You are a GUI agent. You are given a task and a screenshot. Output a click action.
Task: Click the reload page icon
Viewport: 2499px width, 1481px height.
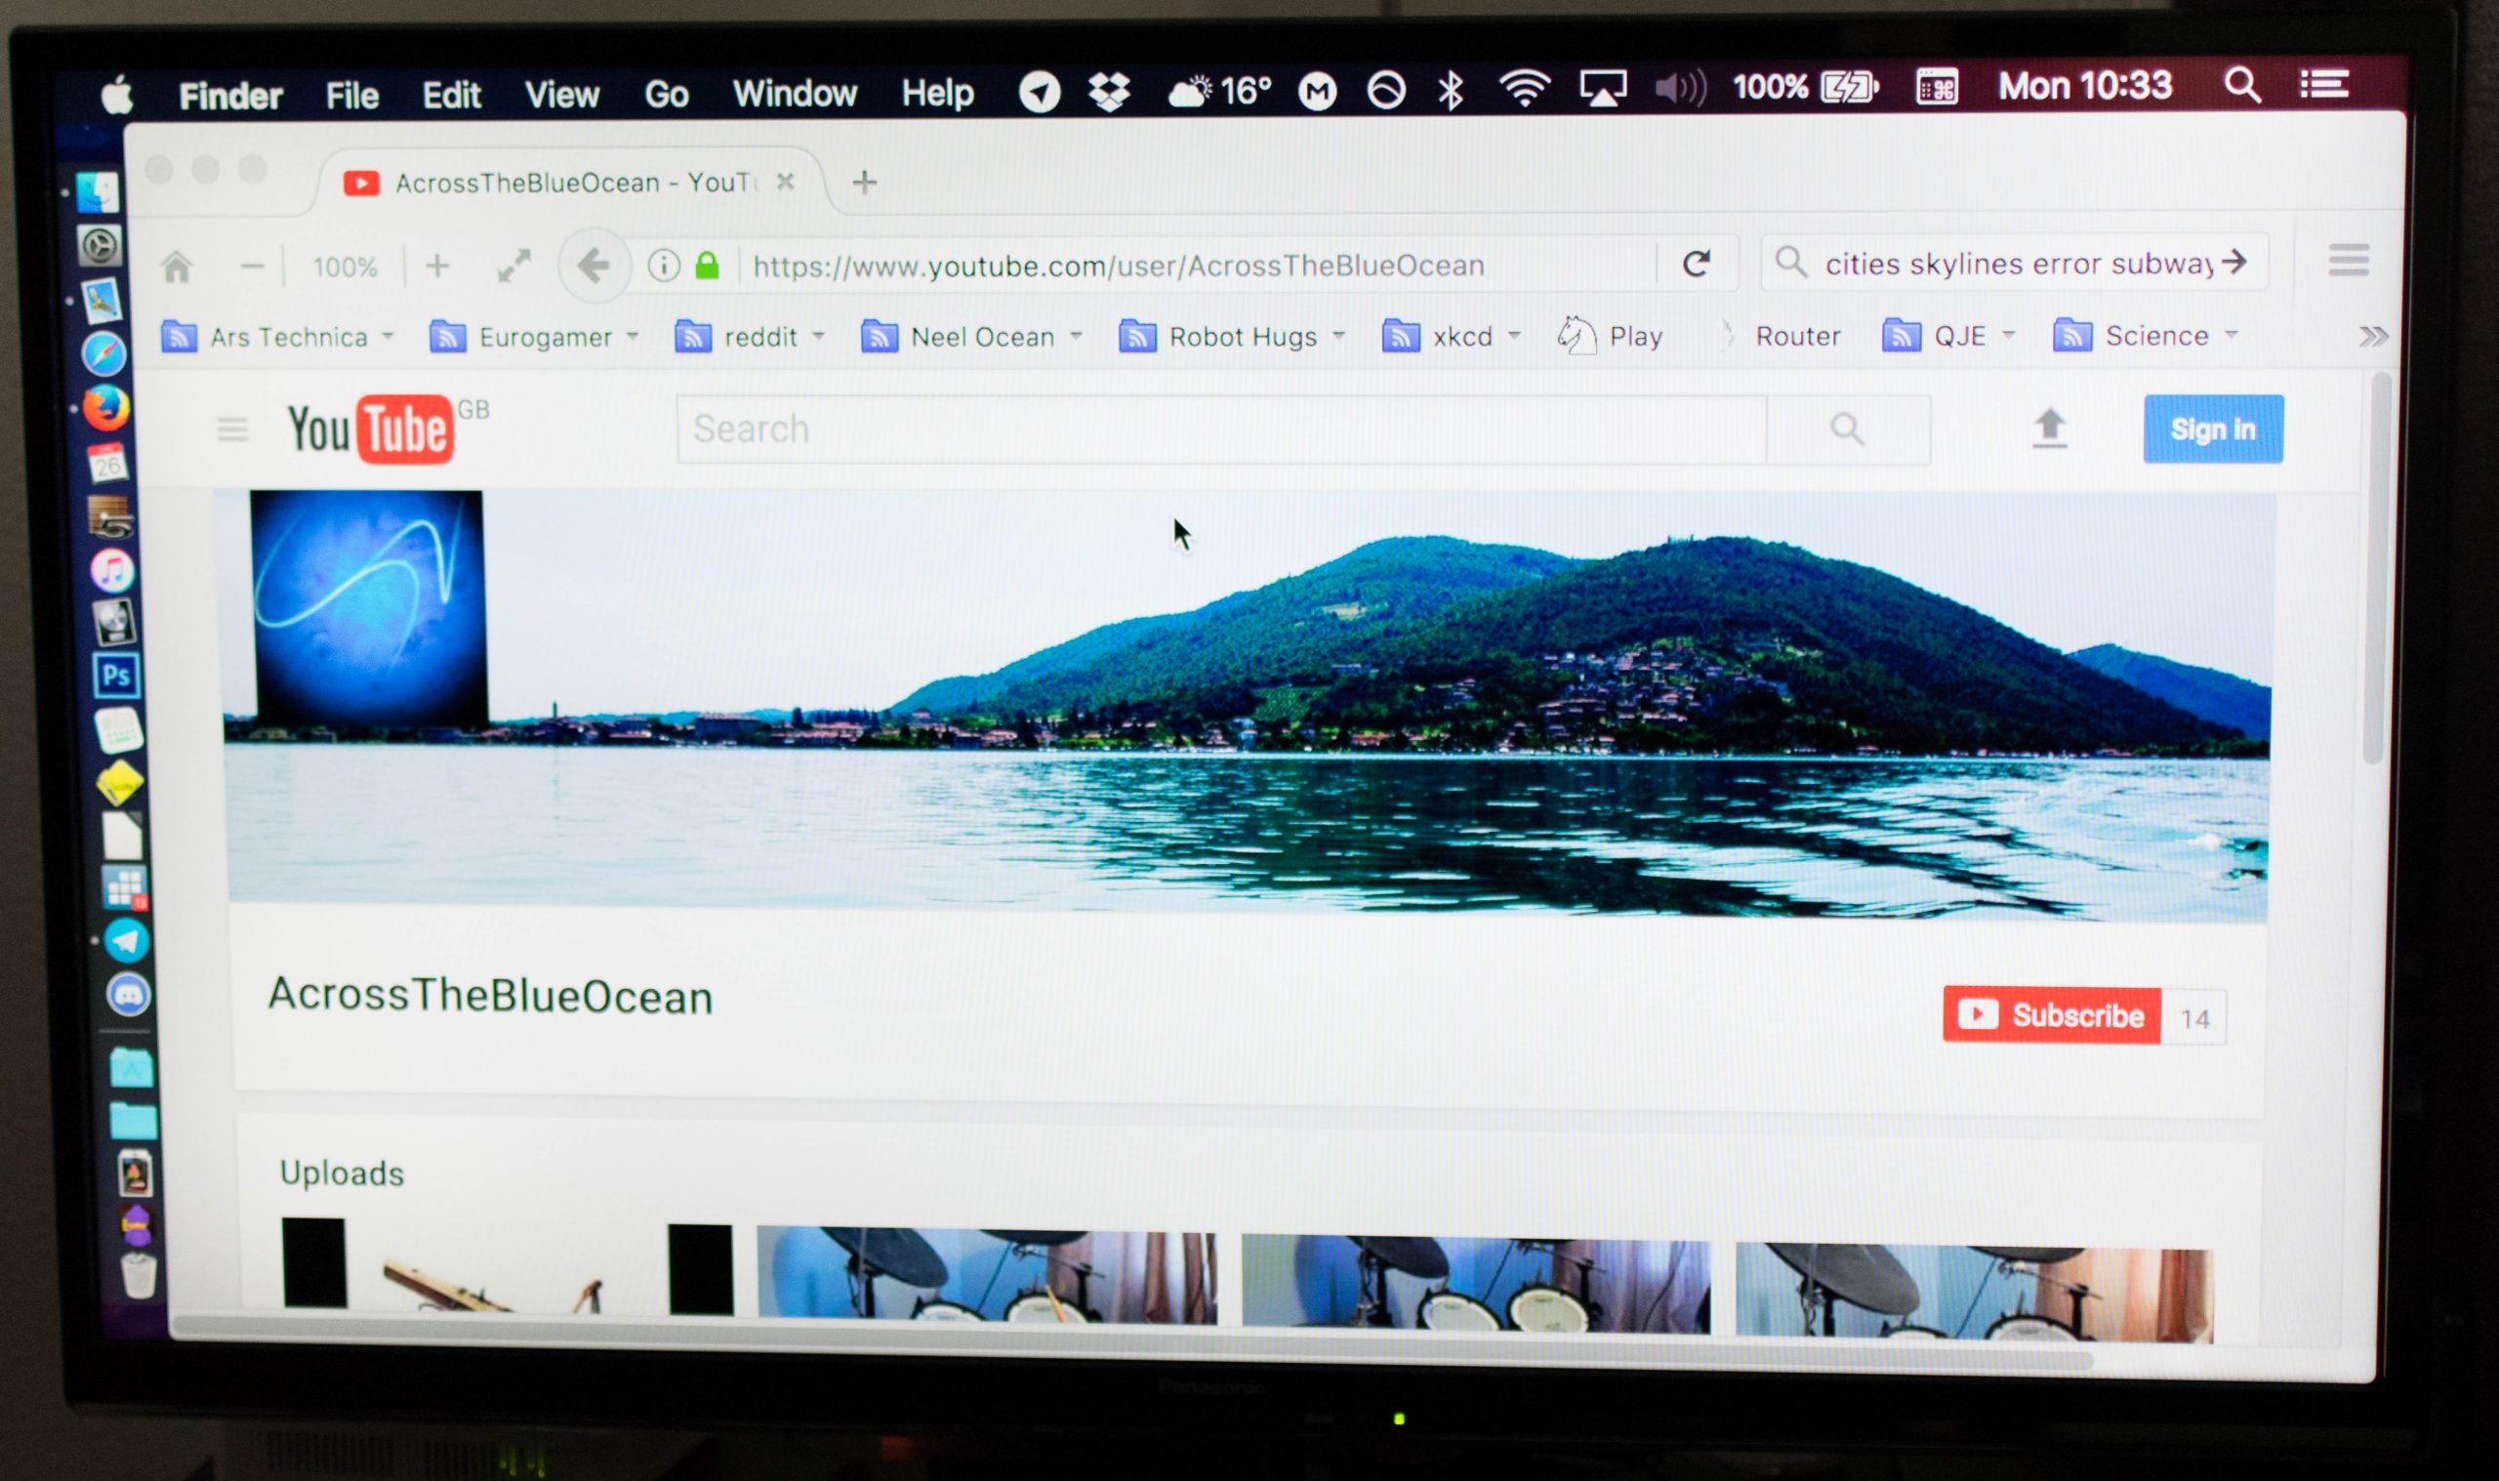pyautogui.click(x=1696, y=265)
